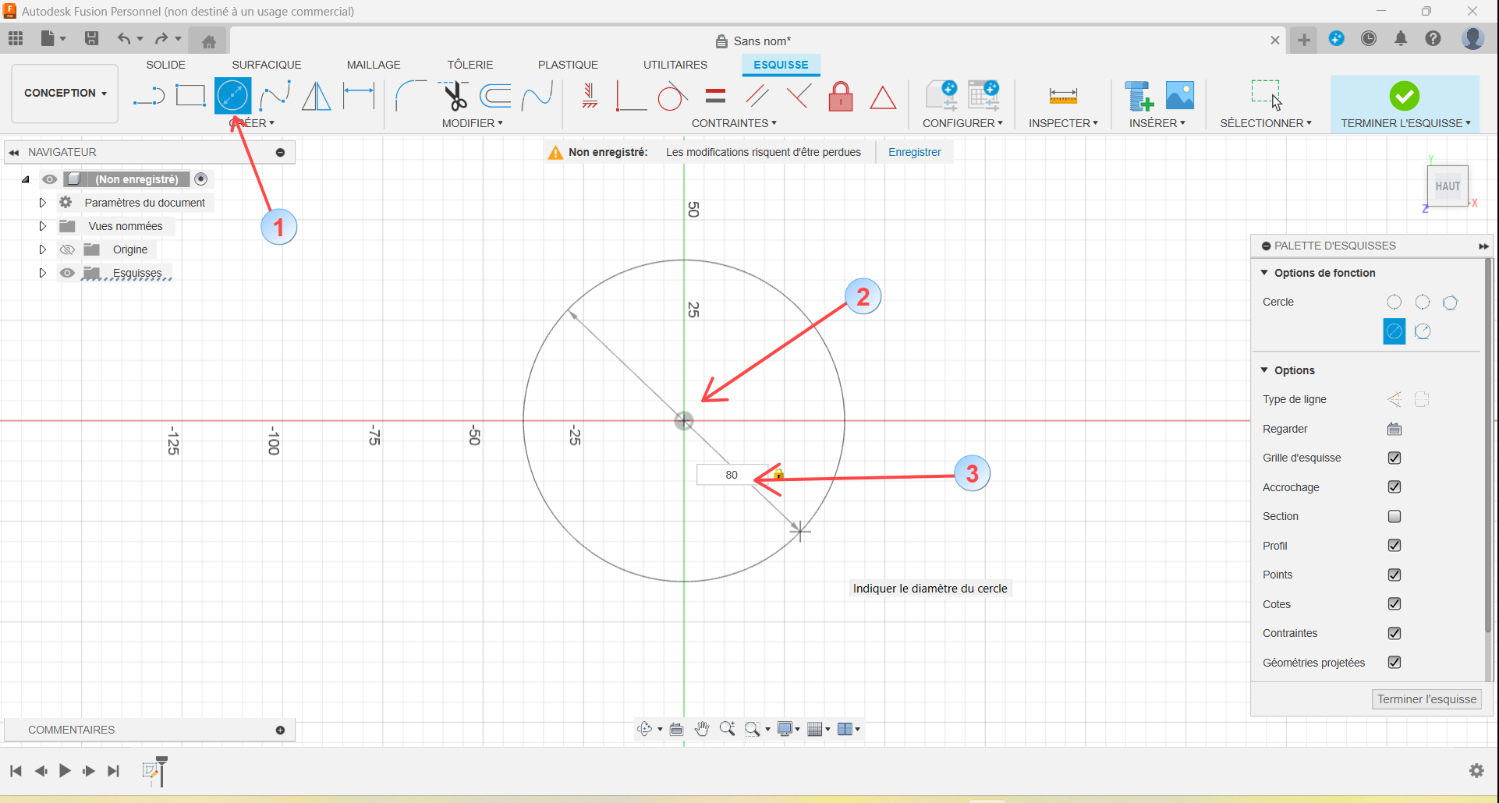Select the Line sketch tool
Image resolution: width=1499 pixels, height=803 pixels.
coord(148,97)
